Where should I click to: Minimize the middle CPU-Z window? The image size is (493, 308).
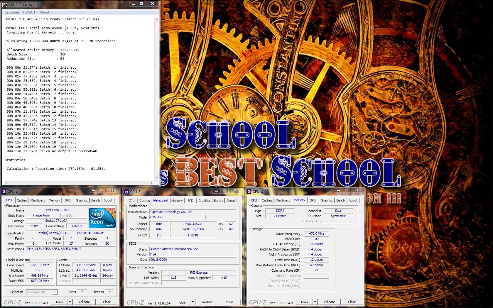[x=216, y=191]
